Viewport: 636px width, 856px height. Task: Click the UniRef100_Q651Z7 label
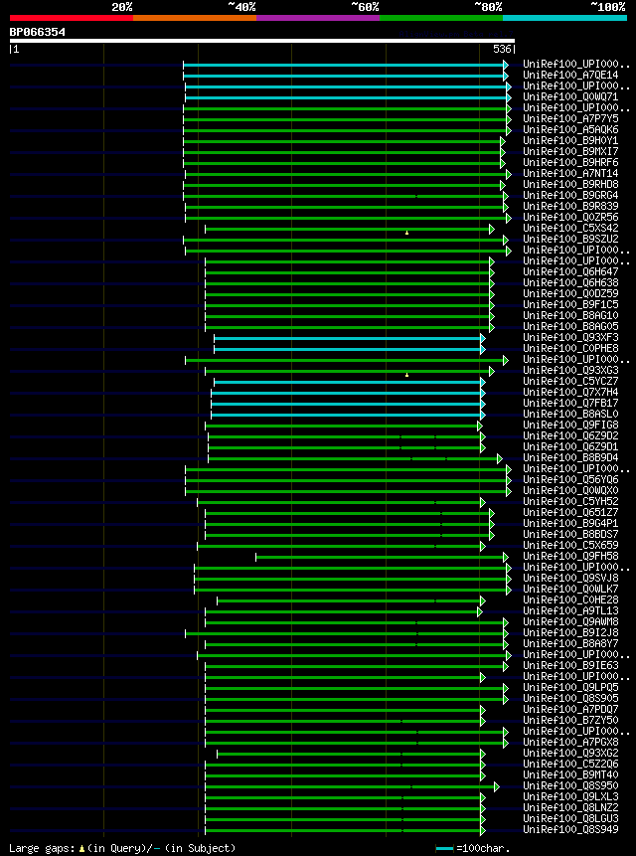570,513
